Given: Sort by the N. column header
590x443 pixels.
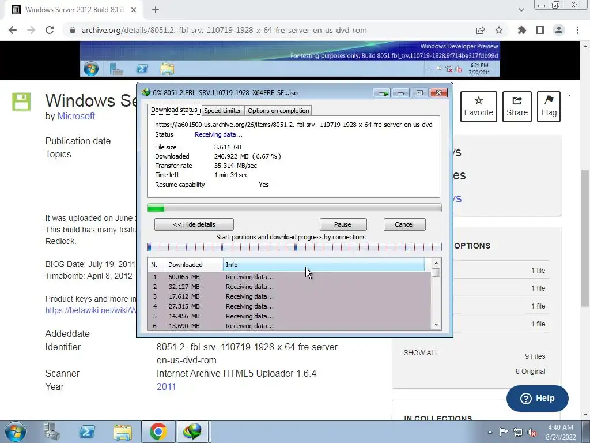Looking at the screenshot, I should point(156,265).
